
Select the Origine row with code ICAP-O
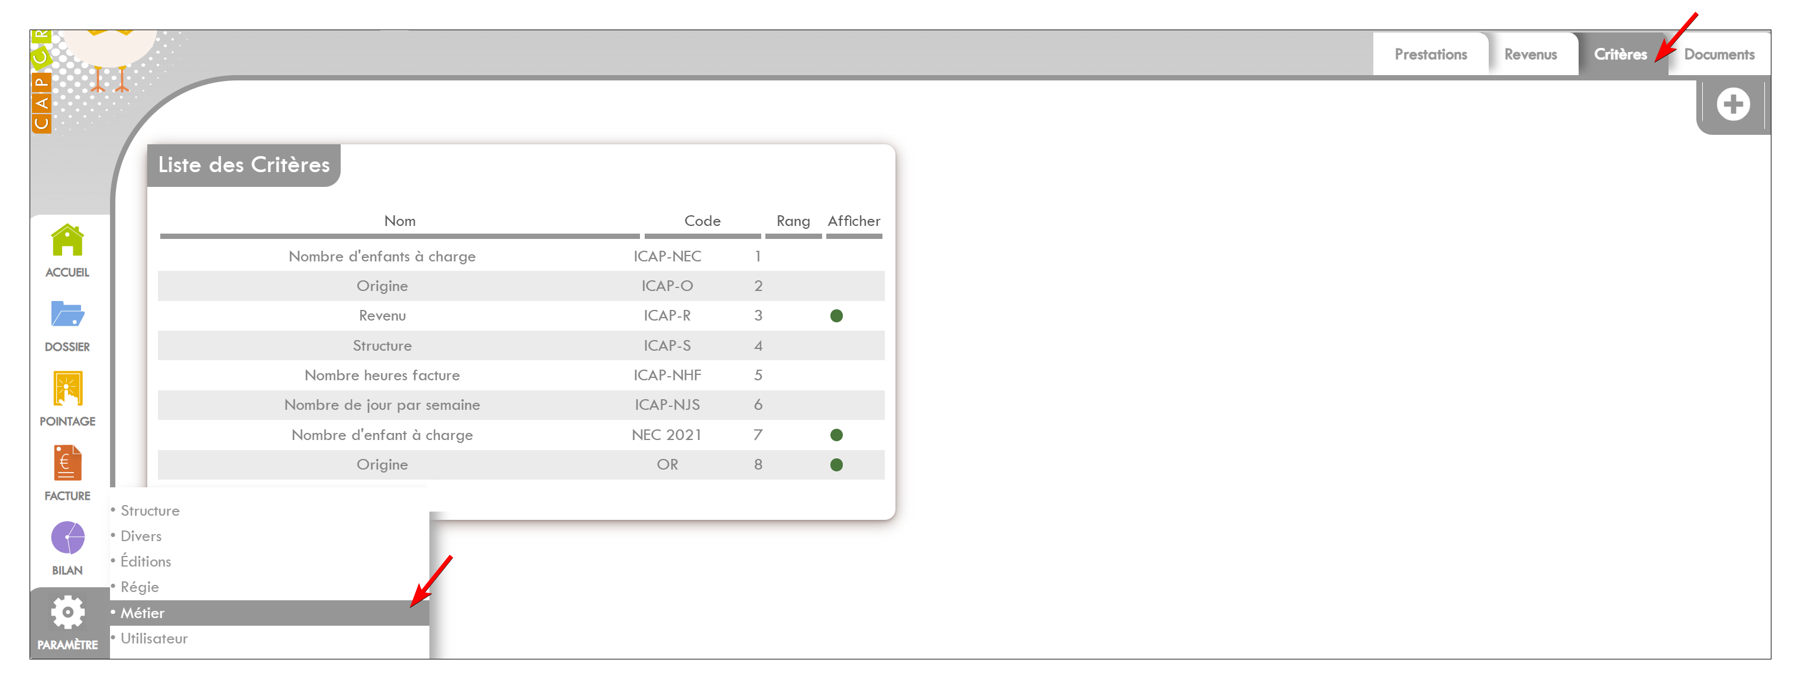tap(521, 286)
